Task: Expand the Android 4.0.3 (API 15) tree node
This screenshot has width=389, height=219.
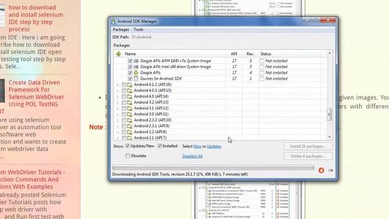Action: [x=118, y=91]
